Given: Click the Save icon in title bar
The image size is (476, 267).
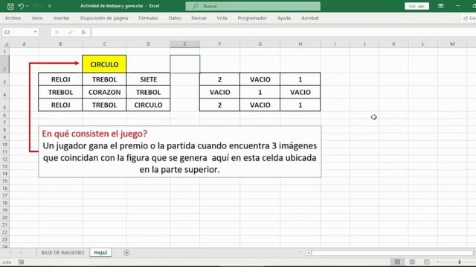Looking at the screenshot, I should 10,6.
